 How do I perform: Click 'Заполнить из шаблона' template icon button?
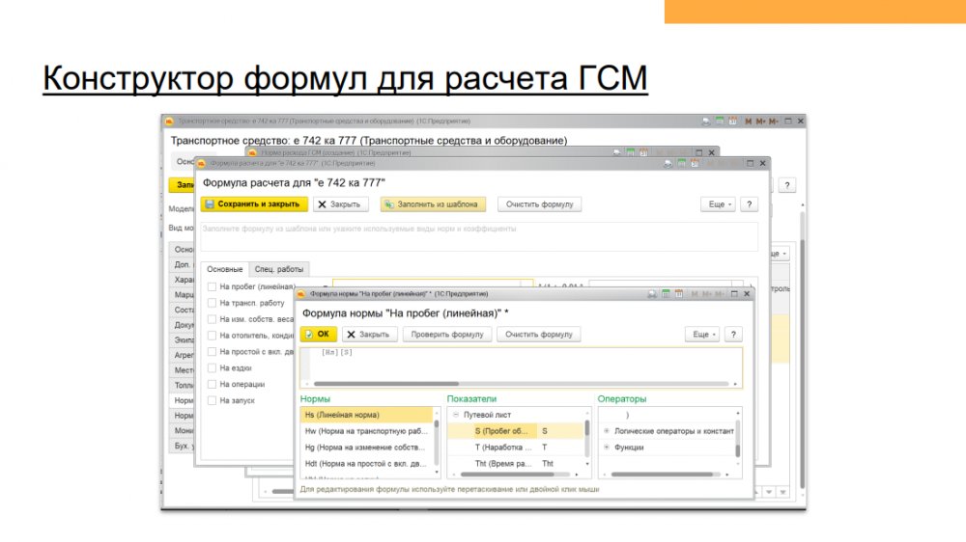389,204
